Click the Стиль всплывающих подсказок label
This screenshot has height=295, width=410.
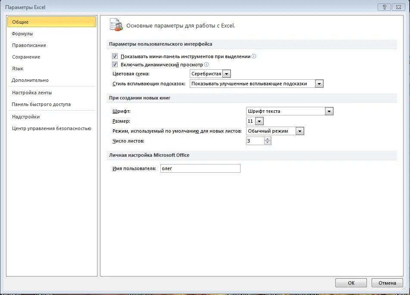[149, 84]
